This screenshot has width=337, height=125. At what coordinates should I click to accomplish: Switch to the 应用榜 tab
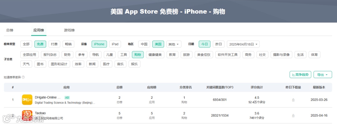tap(39, 30)
